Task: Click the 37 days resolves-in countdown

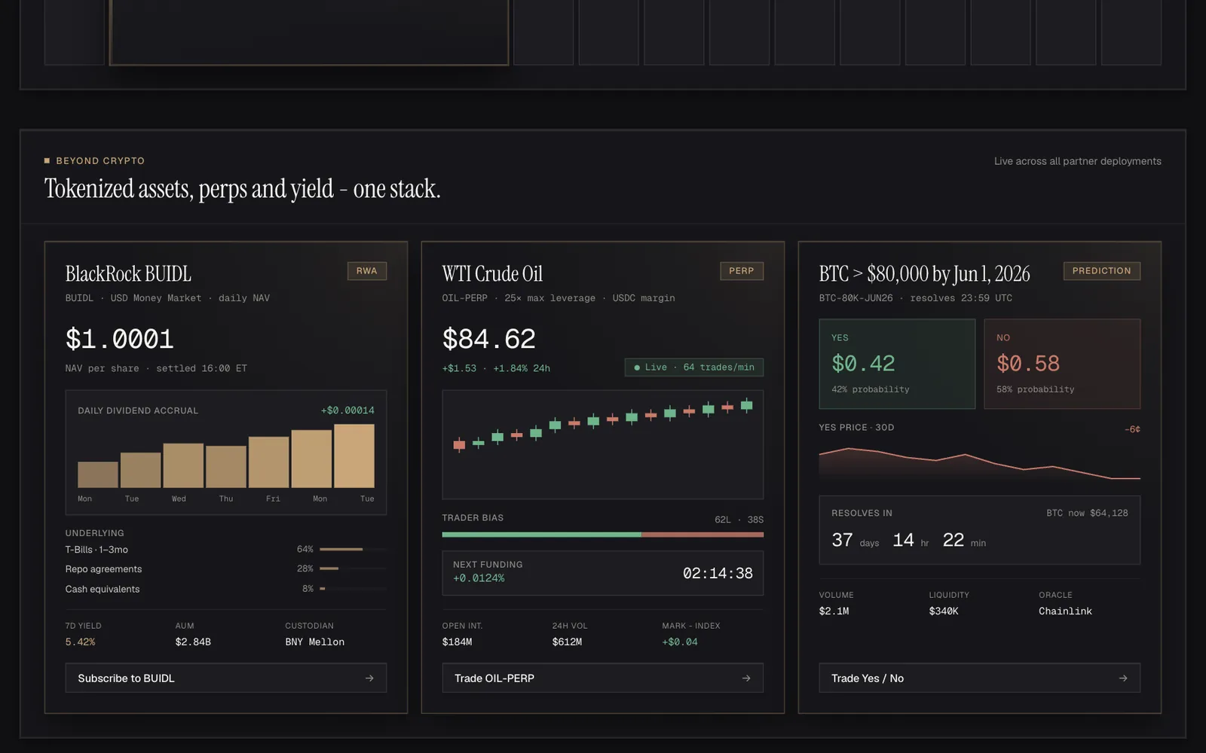Action: (856, 541)
